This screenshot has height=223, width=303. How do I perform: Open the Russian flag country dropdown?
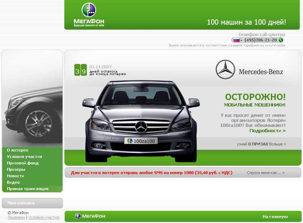[x=238, y=40]
